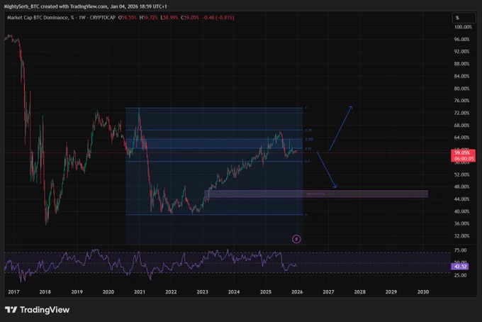Viewport: 482px width, 322px height.
Task: Click the 88.00% price axis label
Action: (461, 64)
